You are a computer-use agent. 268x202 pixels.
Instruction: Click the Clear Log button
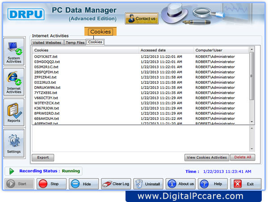(116, 184)
